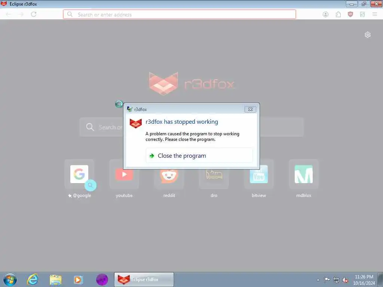
Task: Click 'Close the program' in the crash dialog
Action: point(199,155)
